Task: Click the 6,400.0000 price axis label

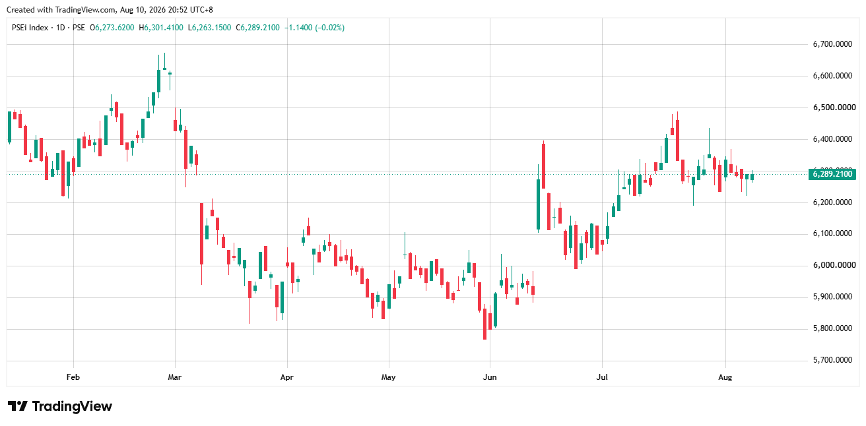Action: (x=832, y=139)
